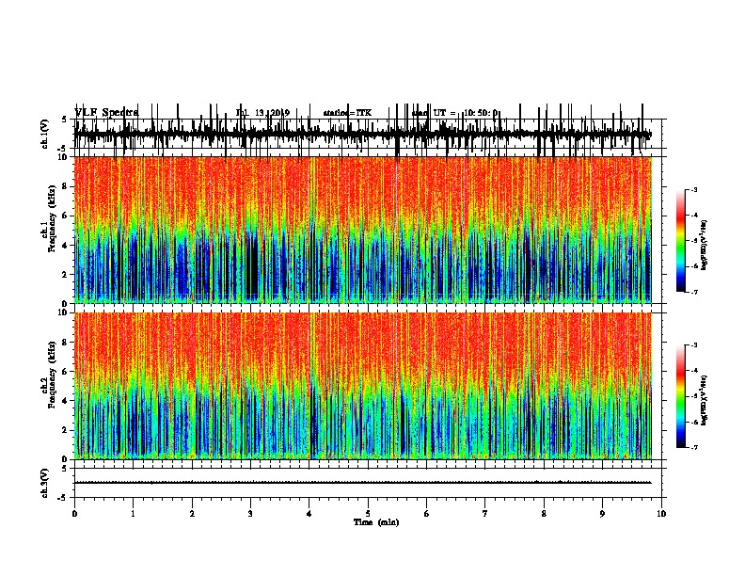
Task: Click the "8" kHz tick on ch.1 frequency axis
Action: [66, 186]
